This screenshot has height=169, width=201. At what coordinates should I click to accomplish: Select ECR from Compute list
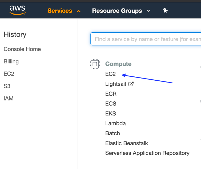111,94
